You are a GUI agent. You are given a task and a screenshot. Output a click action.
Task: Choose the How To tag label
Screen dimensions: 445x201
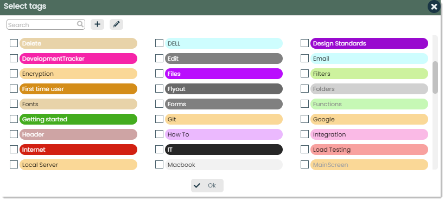224,134
